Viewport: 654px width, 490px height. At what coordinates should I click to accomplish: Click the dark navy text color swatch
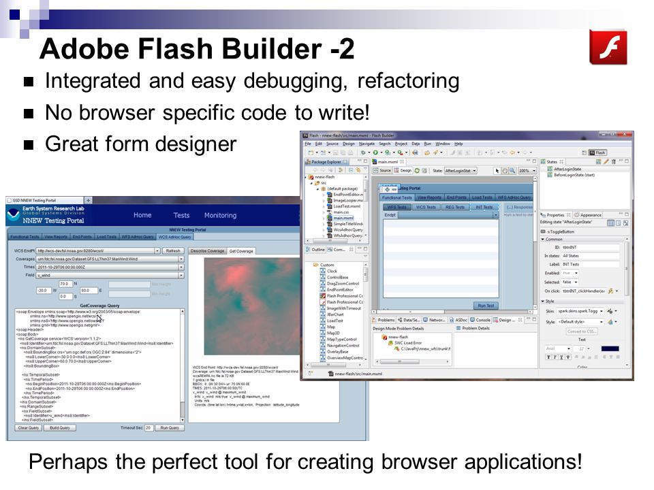[x=610, y=348]
